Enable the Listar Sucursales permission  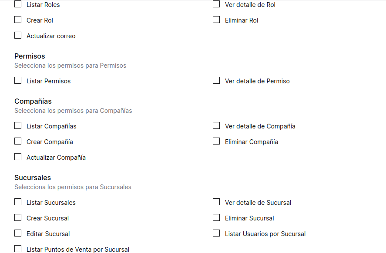coord(18,202)
